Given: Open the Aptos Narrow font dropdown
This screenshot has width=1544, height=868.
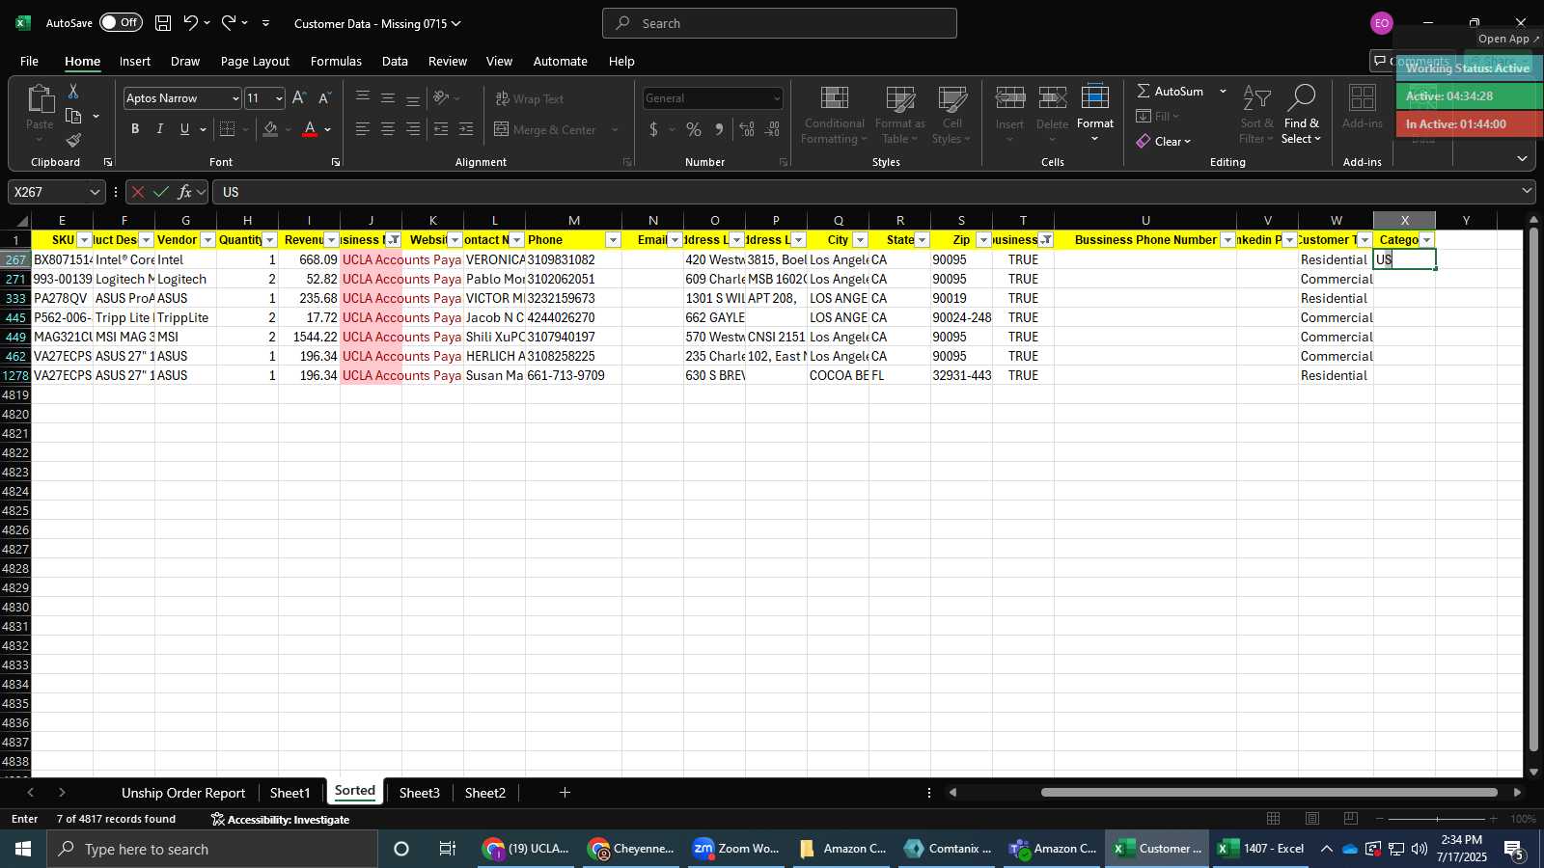Looking at the screenshot, I should pos(235,98).
